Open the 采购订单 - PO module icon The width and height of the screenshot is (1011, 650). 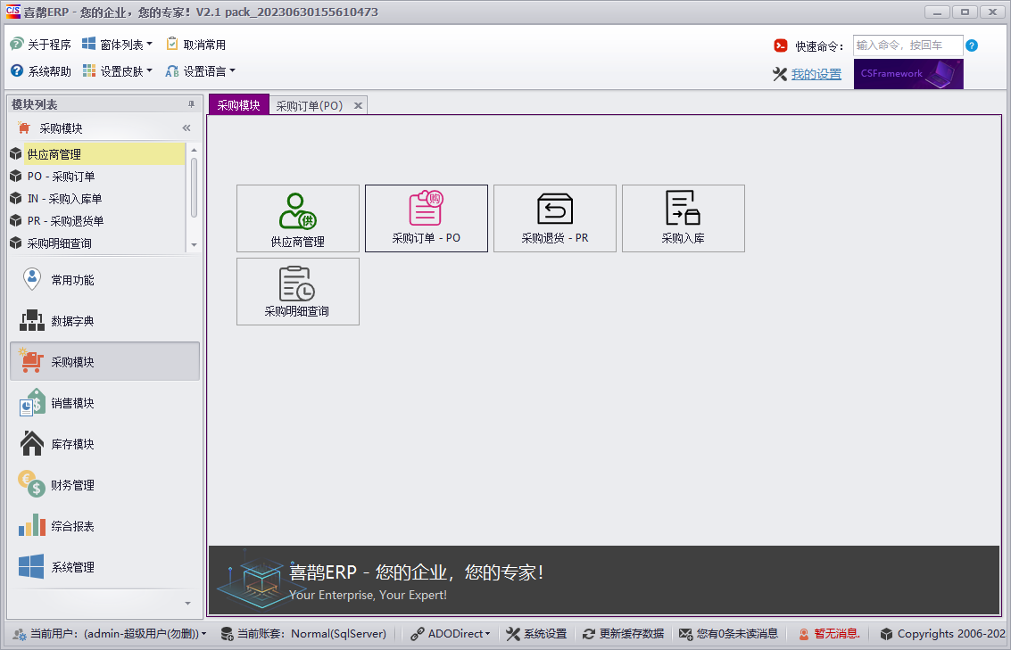click(426, 218)
